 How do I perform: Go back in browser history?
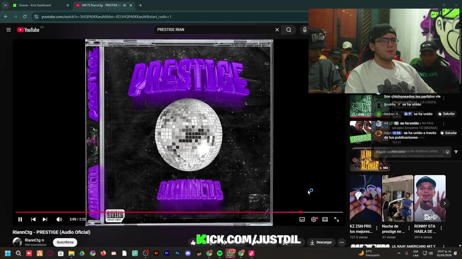pyautogui.click(x=6, y=17)
